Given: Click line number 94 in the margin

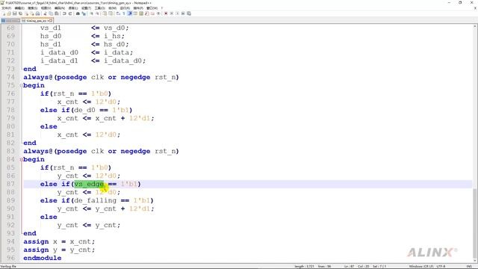Looking at the screenshot, I should [x=10, y=241].
